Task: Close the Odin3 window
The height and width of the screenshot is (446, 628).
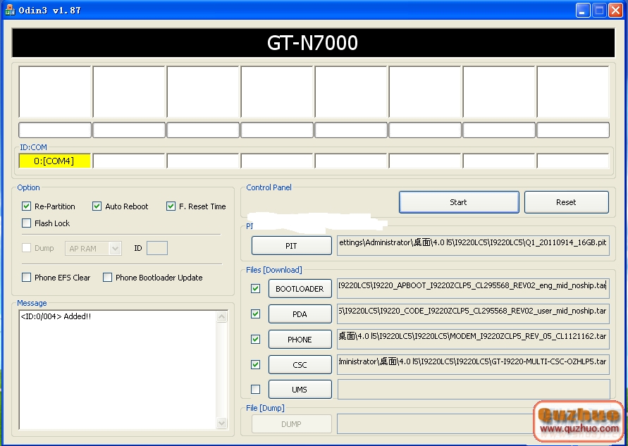Action: pos(615,10)
